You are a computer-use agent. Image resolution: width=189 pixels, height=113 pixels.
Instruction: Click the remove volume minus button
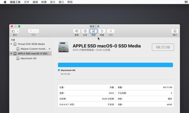click(36, 31)
